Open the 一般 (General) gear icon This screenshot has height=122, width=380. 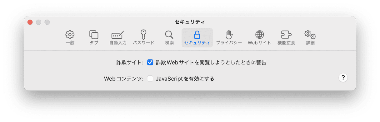[x=70, y=34]
